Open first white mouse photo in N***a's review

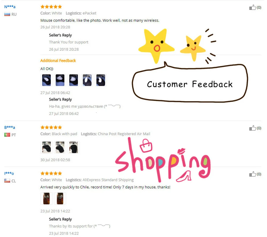point(46,80)
